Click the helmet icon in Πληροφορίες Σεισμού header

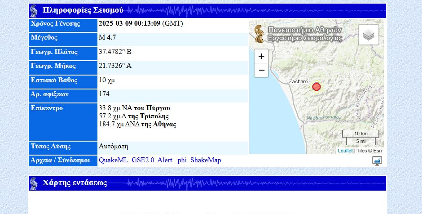coord(34,11)
